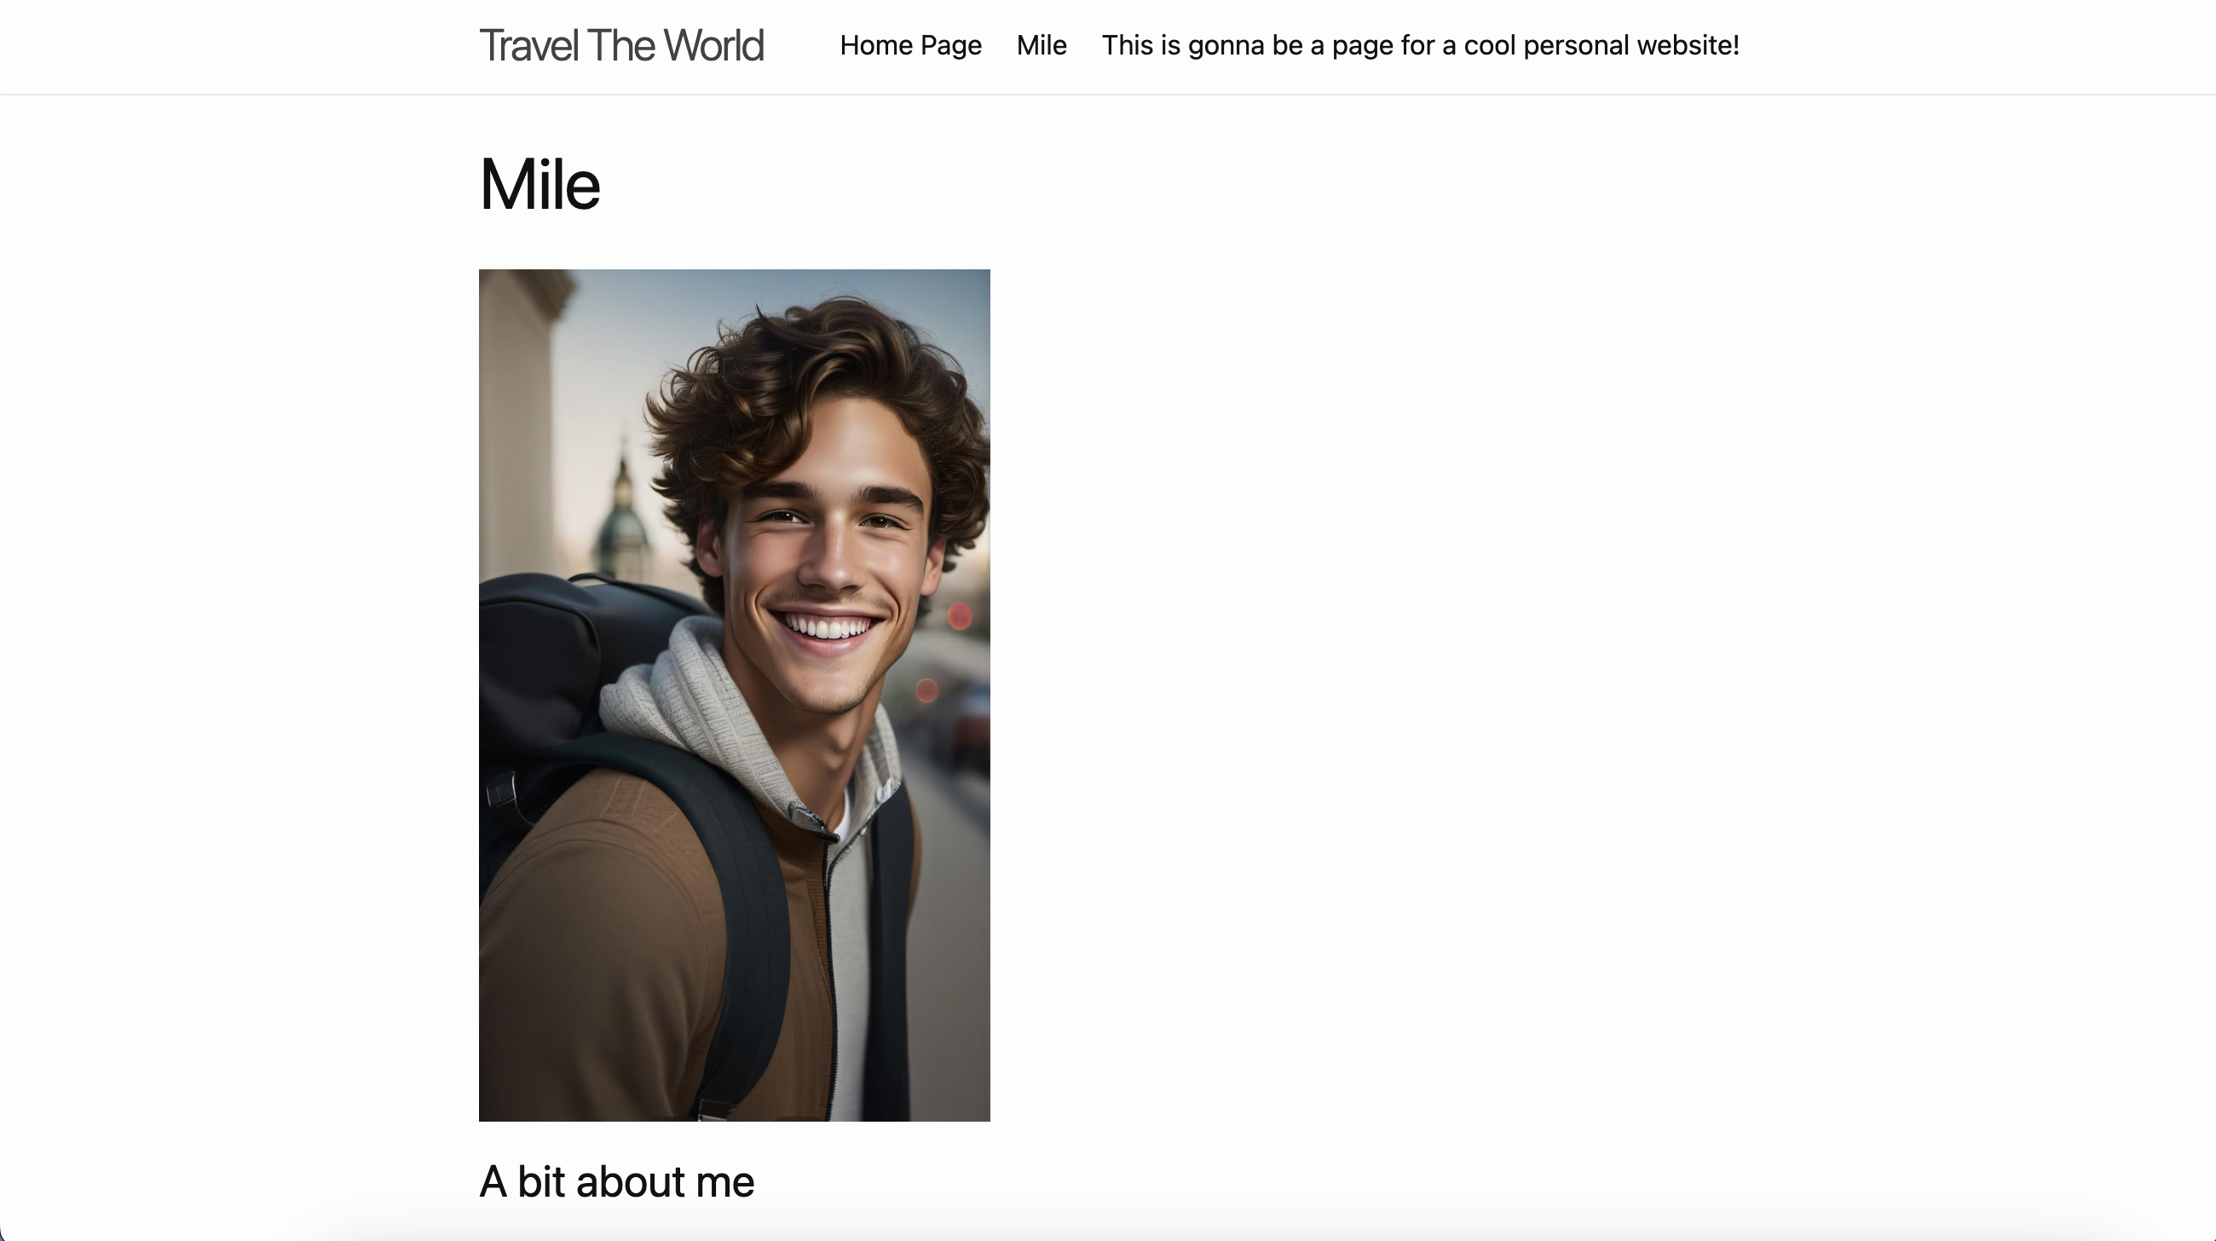The image size is (2216, 1241).
Task: Click the plastic buckle on backpack strap
Action: pyautogui.click(x=500, y=791)
